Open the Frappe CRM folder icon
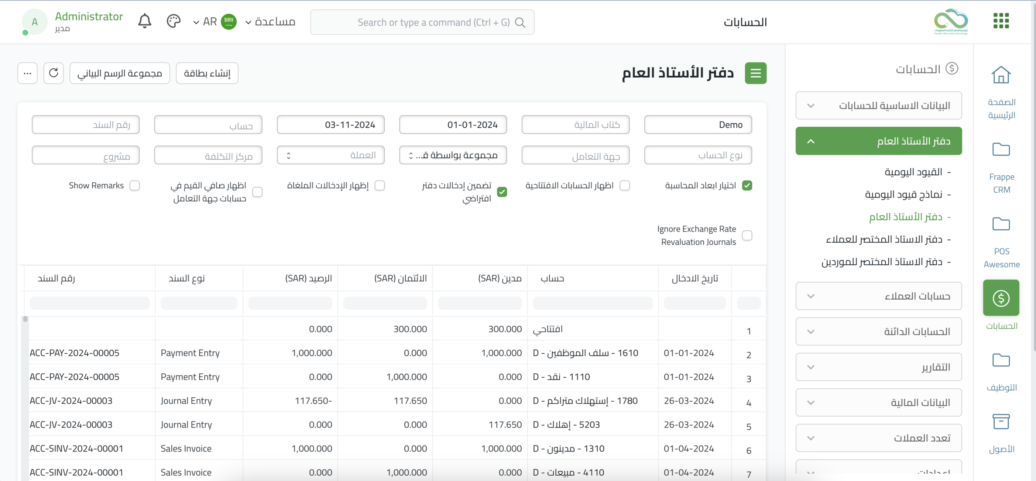The height and width of the screenshot is (481, 1036). pyautogui.click(x=1001, y=149)
